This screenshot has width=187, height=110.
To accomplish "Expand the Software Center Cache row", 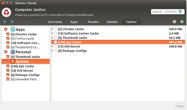I will pos(52,33).
